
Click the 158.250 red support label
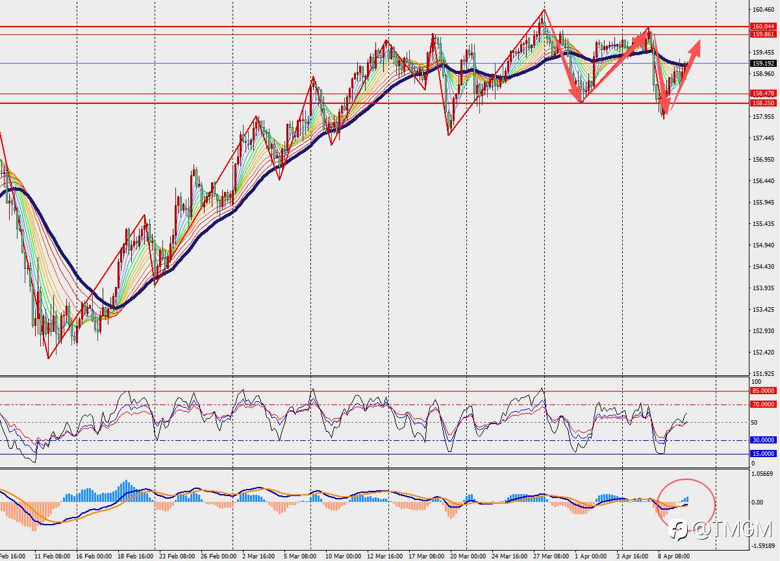click(763, 103)
